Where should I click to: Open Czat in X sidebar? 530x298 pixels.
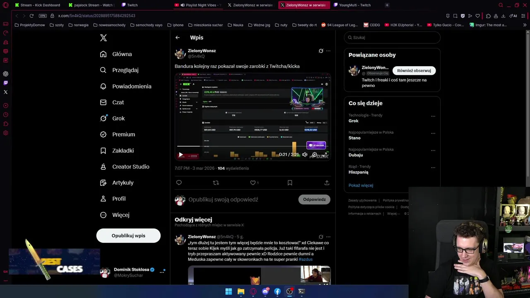(112, 102)
